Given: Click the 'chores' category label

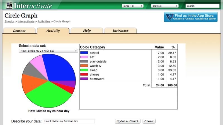Looking at the screenshot, I should point(94,74).
